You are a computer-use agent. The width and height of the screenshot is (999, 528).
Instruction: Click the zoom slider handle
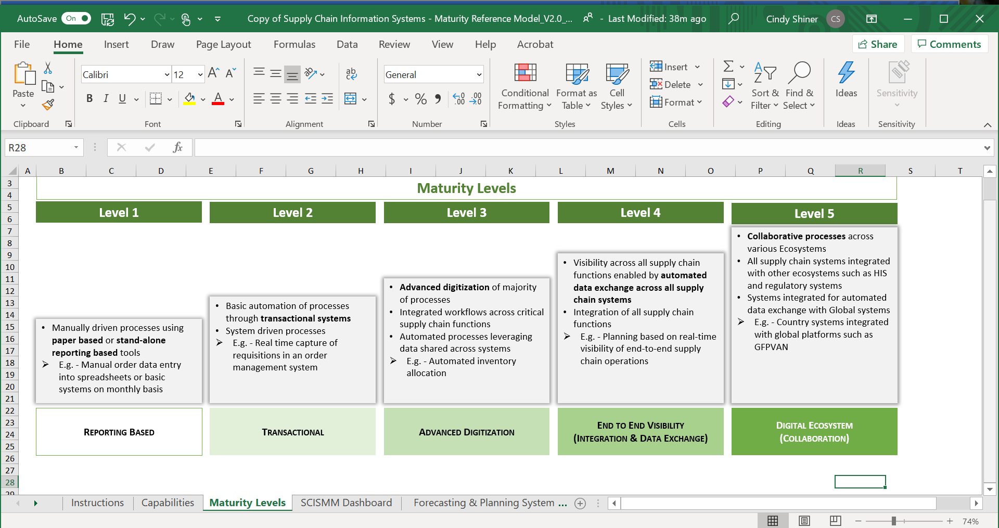893,521
